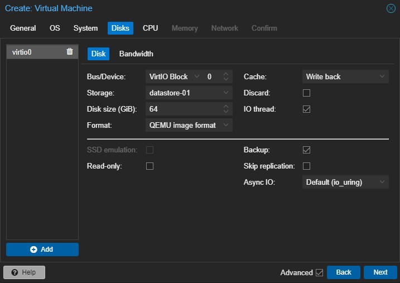The height and width of the screenshot is (283, 400).
Task: Disable the Advanced options checkbox
Action: [x=319, y=272]
